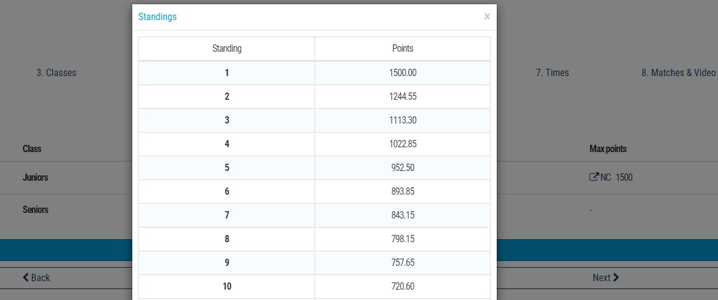718x300 pixels.
Task: Click the external link icon beside NC 1500
Action: [x=594, y=177]
